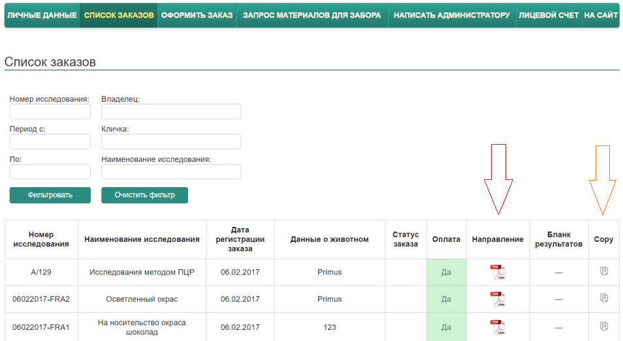
Task: Click date 06.02.2017 in 06022017-FRA1 row
Action: 240,327
